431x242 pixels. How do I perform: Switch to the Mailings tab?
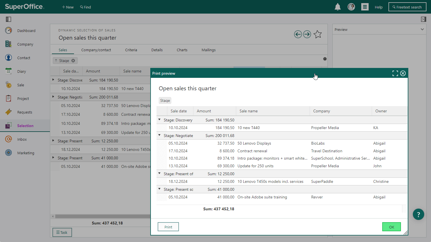(209, 50)
